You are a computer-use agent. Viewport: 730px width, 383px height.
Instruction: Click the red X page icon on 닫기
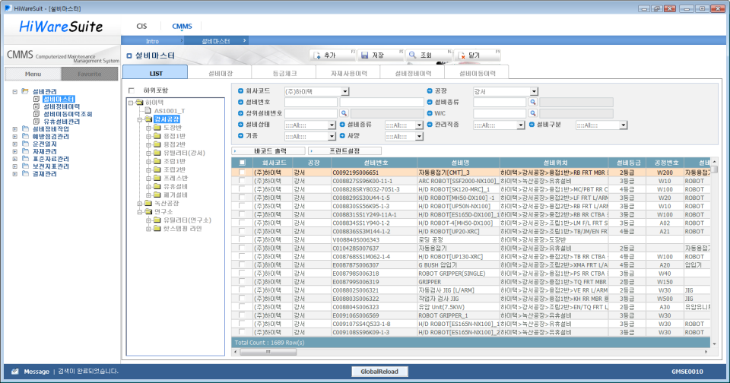[x=462, y=55]
